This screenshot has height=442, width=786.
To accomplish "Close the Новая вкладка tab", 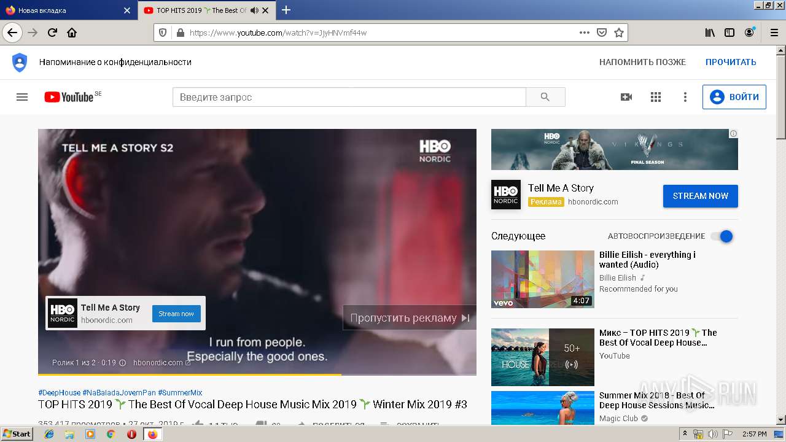I will (x=127, y=10).
